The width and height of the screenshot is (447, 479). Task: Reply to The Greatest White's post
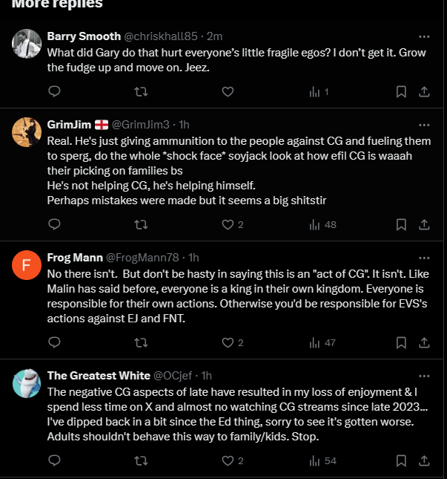[x=54, y=460]
